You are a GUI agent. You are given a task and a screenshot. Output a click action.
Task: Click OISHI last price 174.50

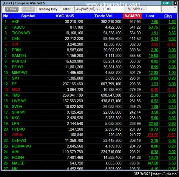pyautogui.click(x=153, y=135)
